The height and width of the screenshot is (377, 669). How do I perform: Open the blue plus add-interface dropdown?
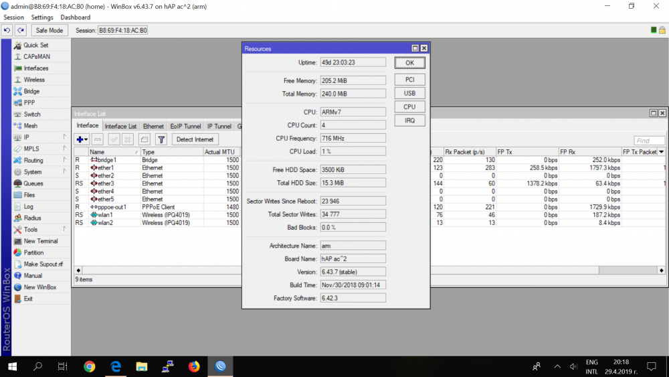click(x=82, y=139)
